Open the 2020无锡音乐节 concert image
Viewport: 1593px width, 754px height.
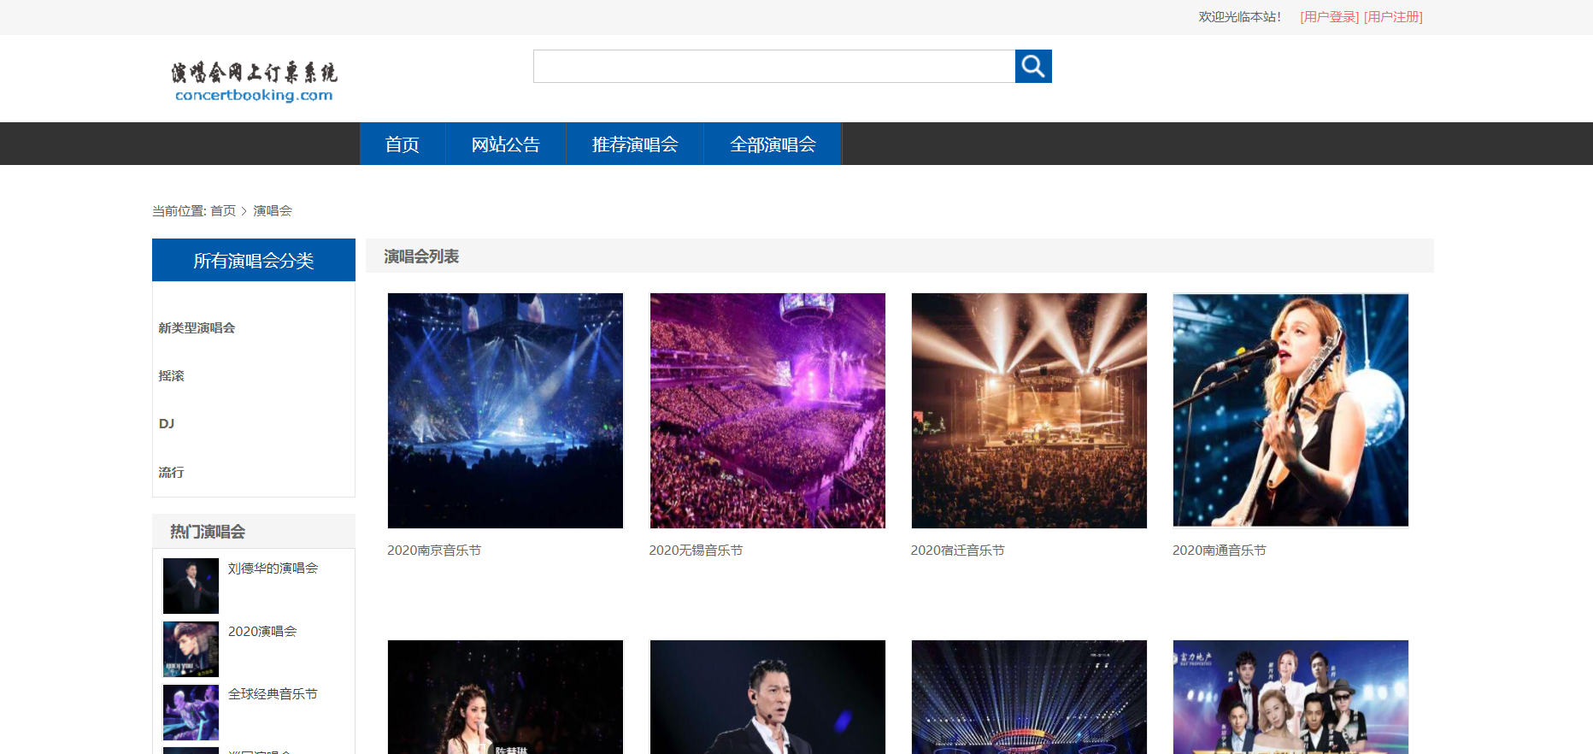[767, 410]
